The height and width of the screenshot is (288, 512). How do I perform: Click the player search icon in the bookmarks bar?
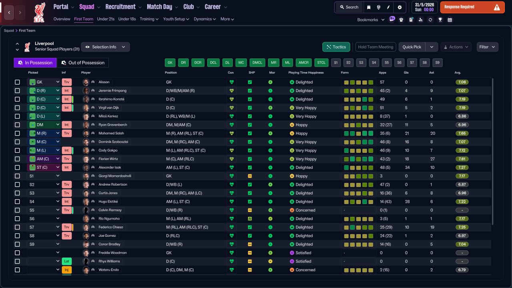coord(420,20)
